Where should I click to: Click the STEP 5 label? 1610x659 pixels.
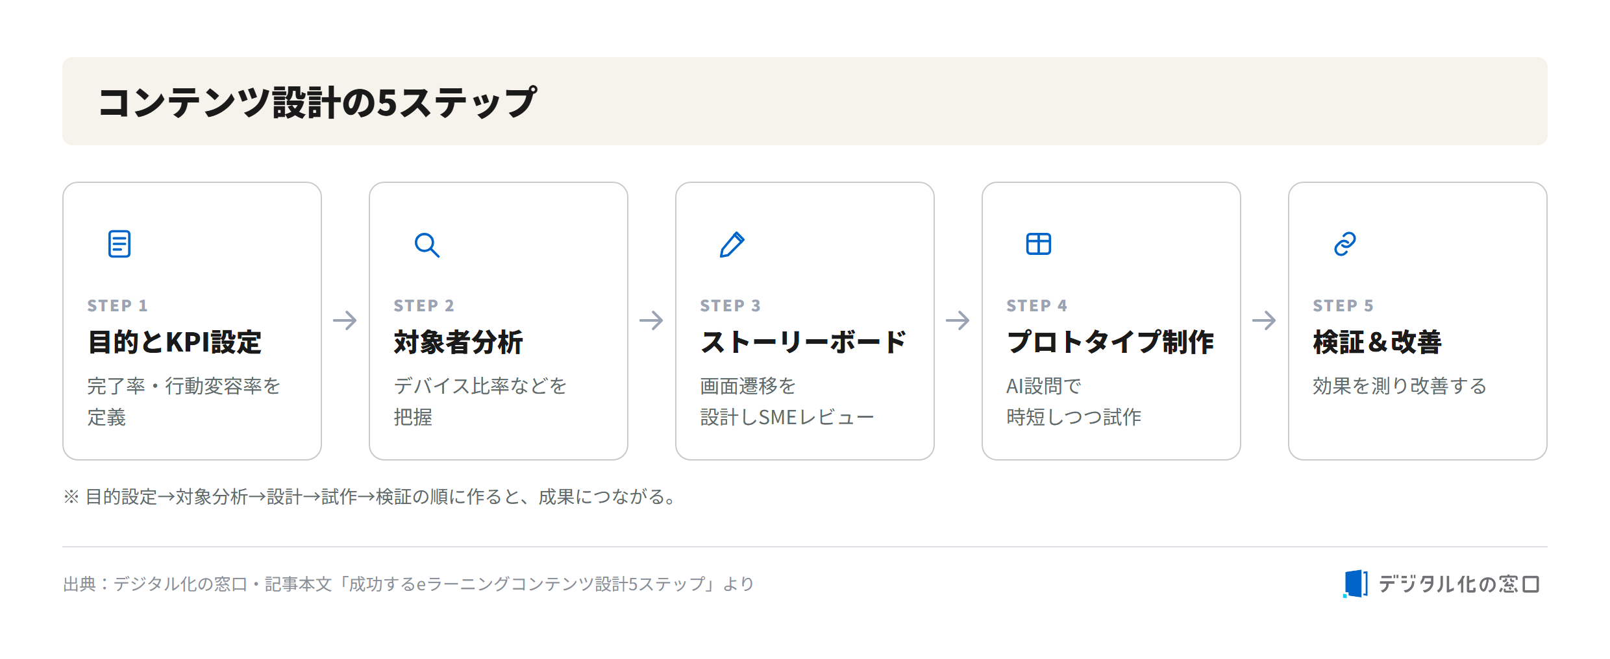coord(1343,306)
